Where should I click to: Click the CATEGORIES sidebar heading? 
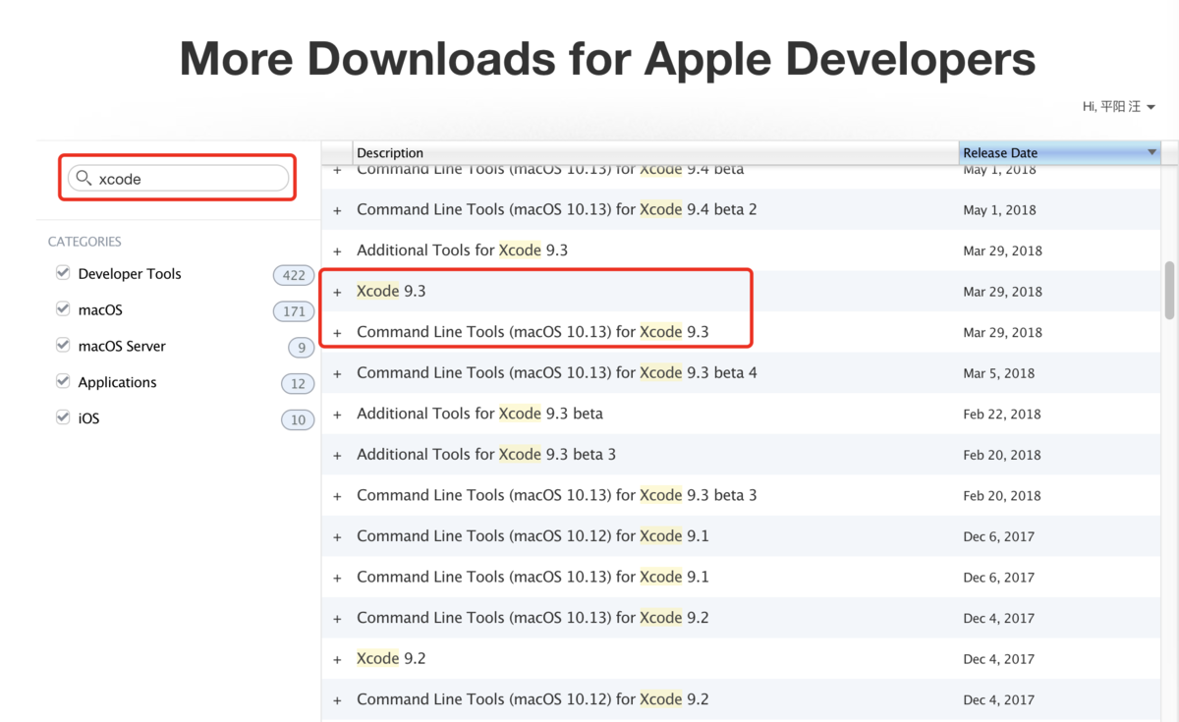click(x=84, y=242)
